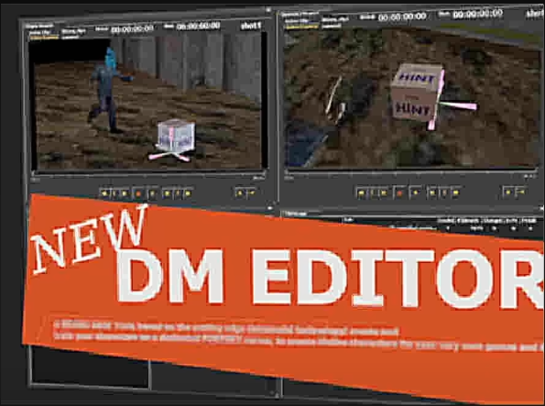Click the second timecode field above left viewport

(x=198, y=27)
